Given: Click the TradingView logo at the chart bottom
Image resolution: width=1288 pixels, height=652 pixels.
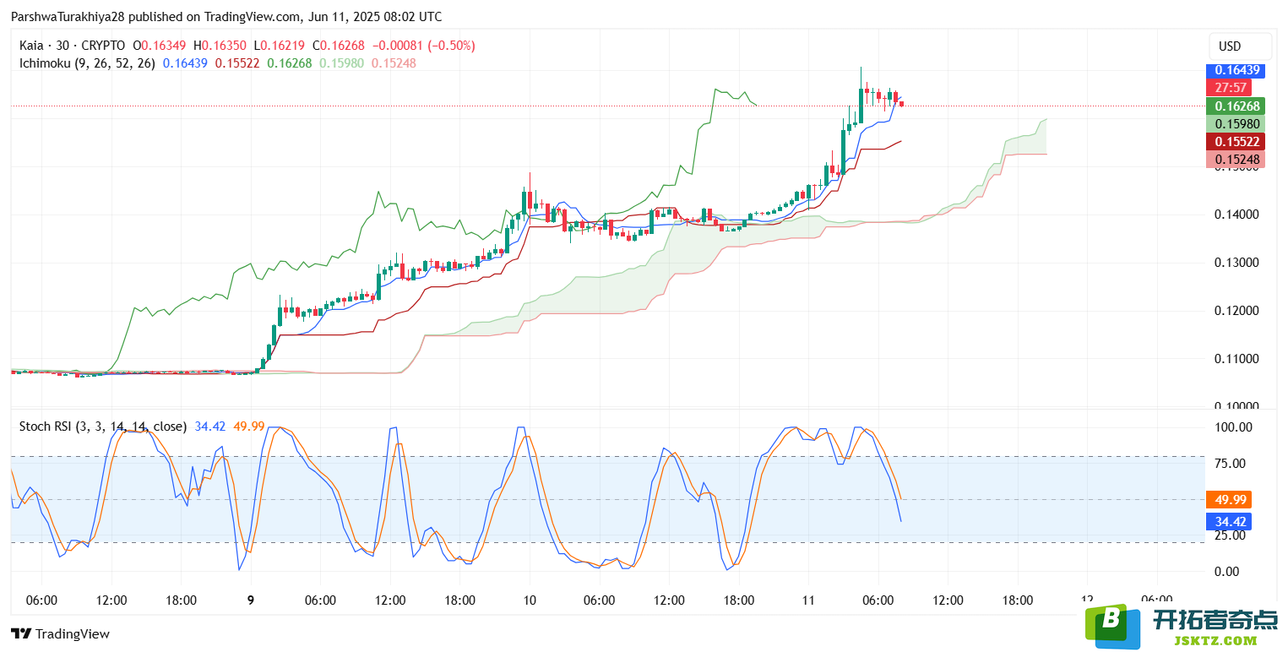Looking at the screenshot, I should coord(60,633).
